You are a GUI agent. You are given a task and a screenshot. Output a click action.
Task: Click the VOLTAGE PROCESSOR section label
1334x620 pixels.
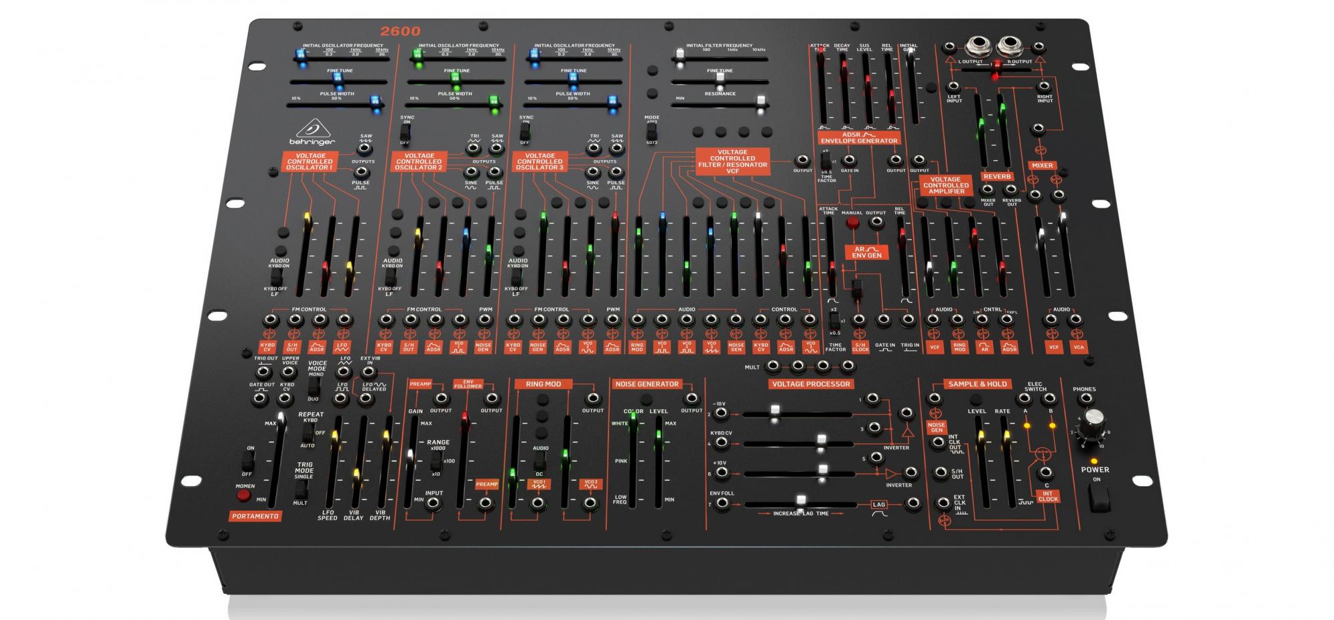coord(810,384)
